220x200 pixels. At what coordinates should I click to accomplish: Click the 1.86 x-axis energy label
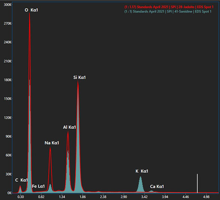point(82,197)
